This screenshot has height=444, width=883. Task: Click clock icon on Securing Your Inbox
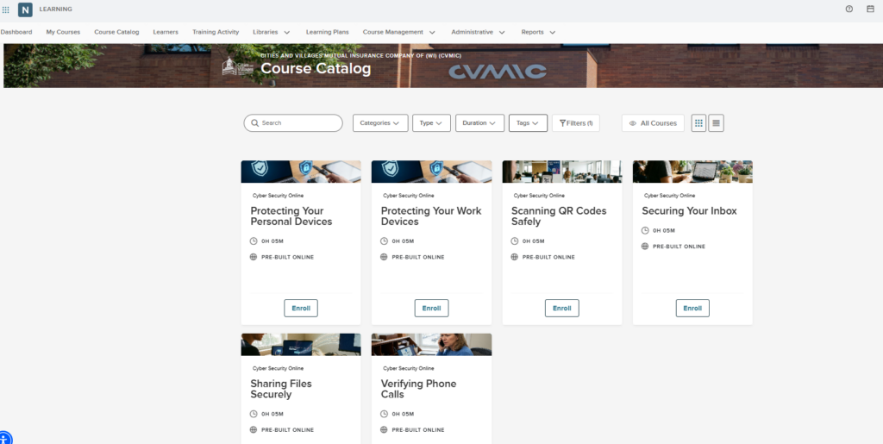click(645, 230)
